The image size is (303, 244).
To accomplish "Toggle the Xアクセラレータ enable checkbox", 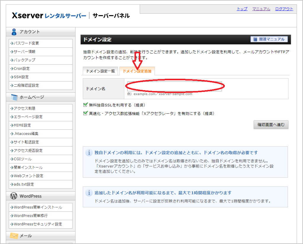I will click(85, 113).
